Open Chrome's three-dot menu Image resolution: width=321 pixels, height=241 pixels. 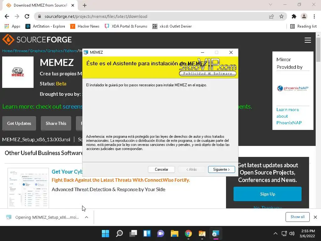(x=314, y=16)
